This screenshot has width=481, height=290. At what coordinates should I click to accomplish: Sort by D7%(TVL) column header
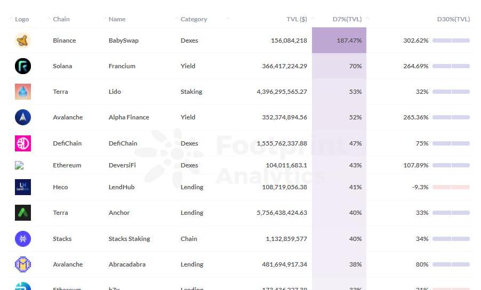pyautogui.click(x=347, y=19)
